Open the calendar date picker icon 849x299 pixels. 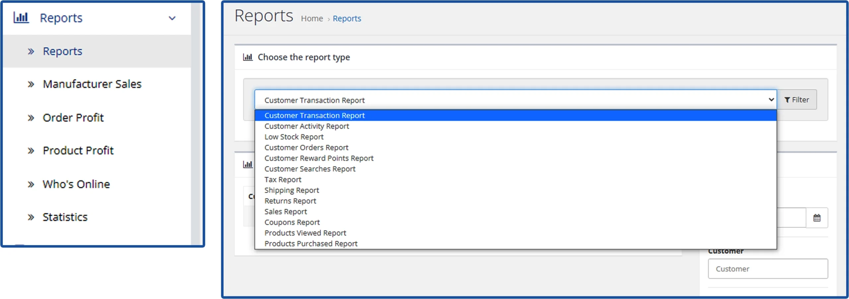pos(816,218)
